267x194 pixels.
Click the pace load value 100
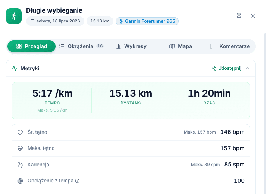[x=239, y=181]
